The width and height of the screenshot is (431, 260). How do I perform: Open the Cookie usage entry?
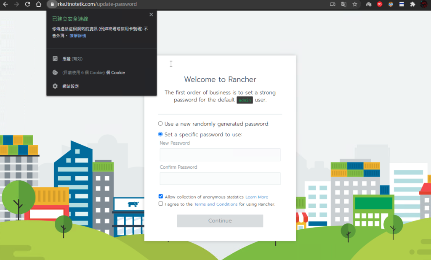click(x=93, y=72)
